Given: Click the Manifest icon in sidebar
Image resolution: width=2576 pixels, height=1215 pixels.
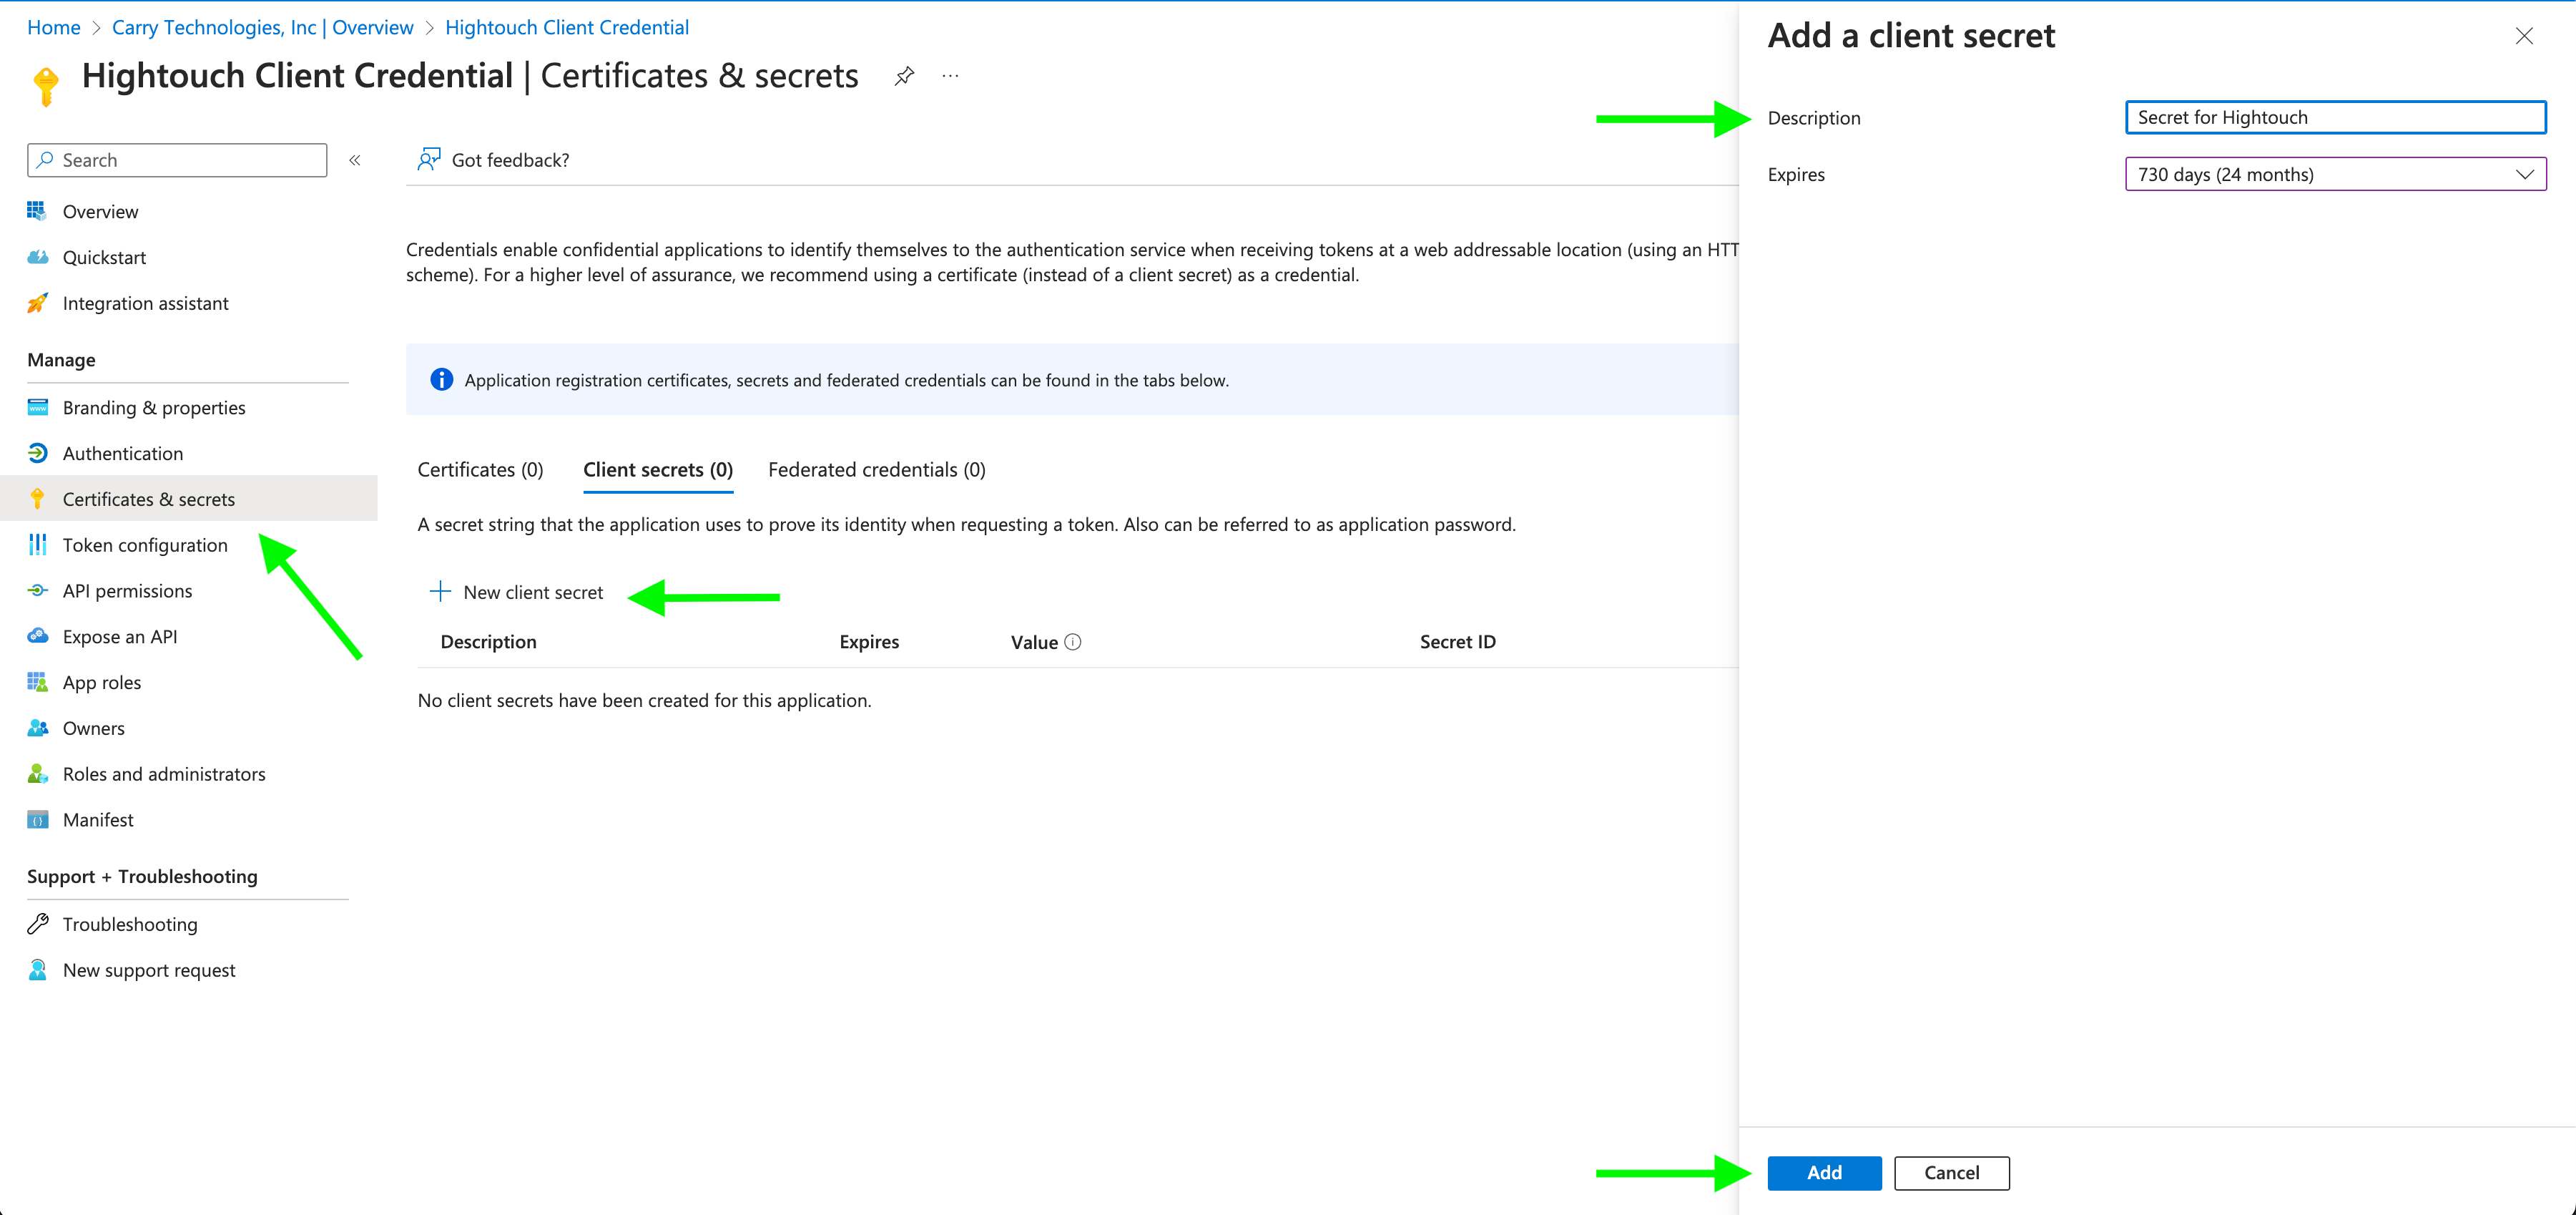Looking at the screenshot, I should [37, 820].
